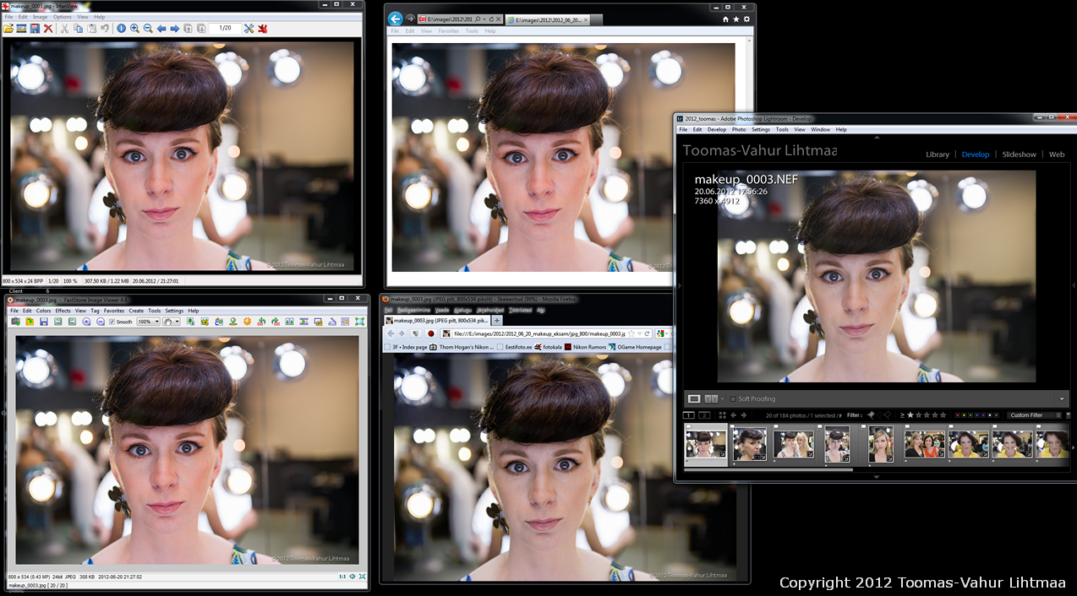
Task: Collapse Lightroom filmstrip bottom arrow
Action: 876,478
